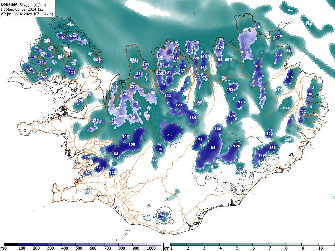The height and width of the screenshot is (251, 335).
Task: Click the map value 191
Action: [x=64, y=38]
